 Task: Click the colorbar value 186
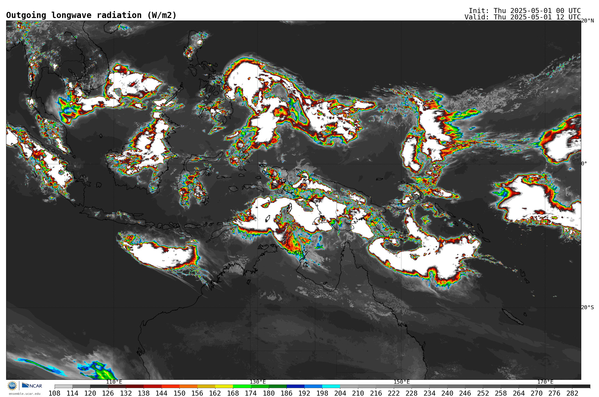point(286,393)
